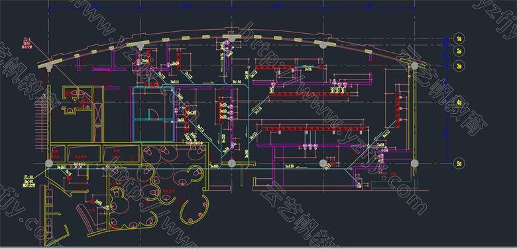This screenshot has height=249, width=517.
Task: Select the grid axis bubble labeled 1a
Action: click(459, 38)
